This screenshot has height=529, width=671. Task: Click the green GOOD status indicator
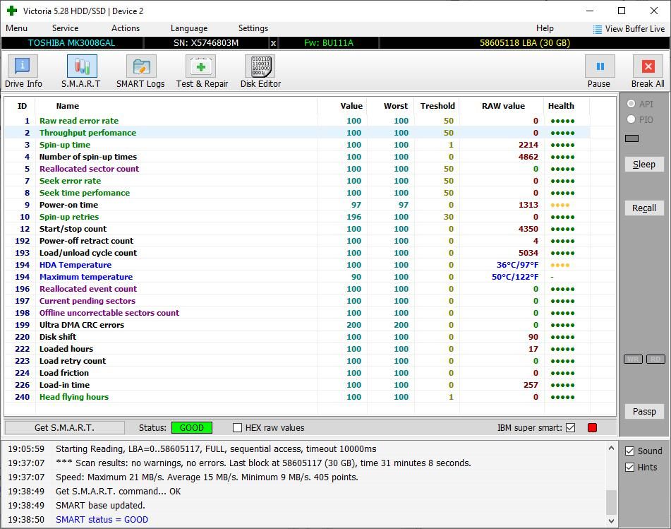coord(192,427)
